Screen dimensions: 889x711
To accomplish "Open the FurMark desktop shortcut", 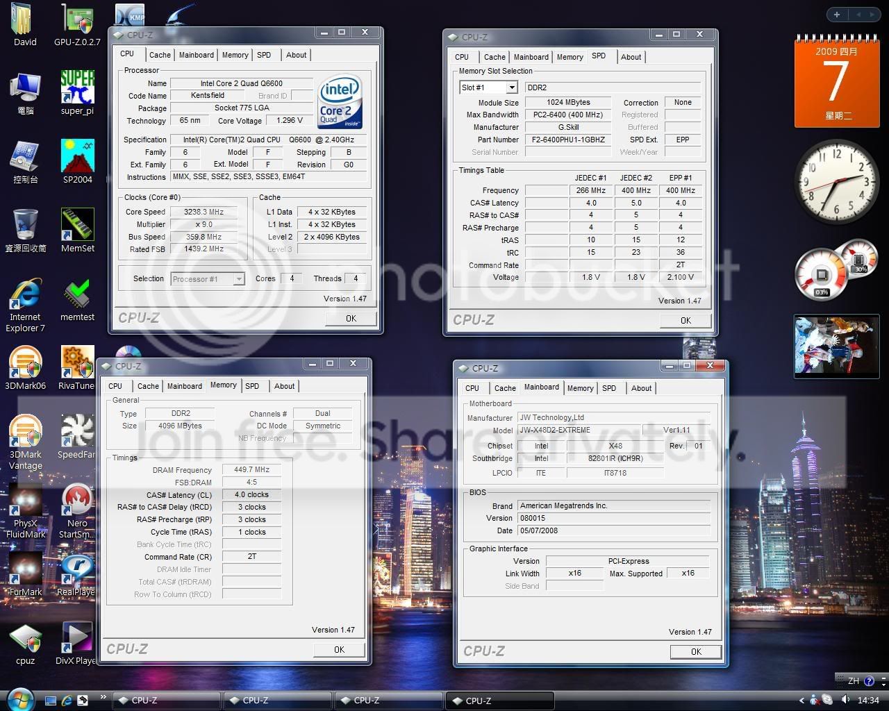I will (25, 575).
